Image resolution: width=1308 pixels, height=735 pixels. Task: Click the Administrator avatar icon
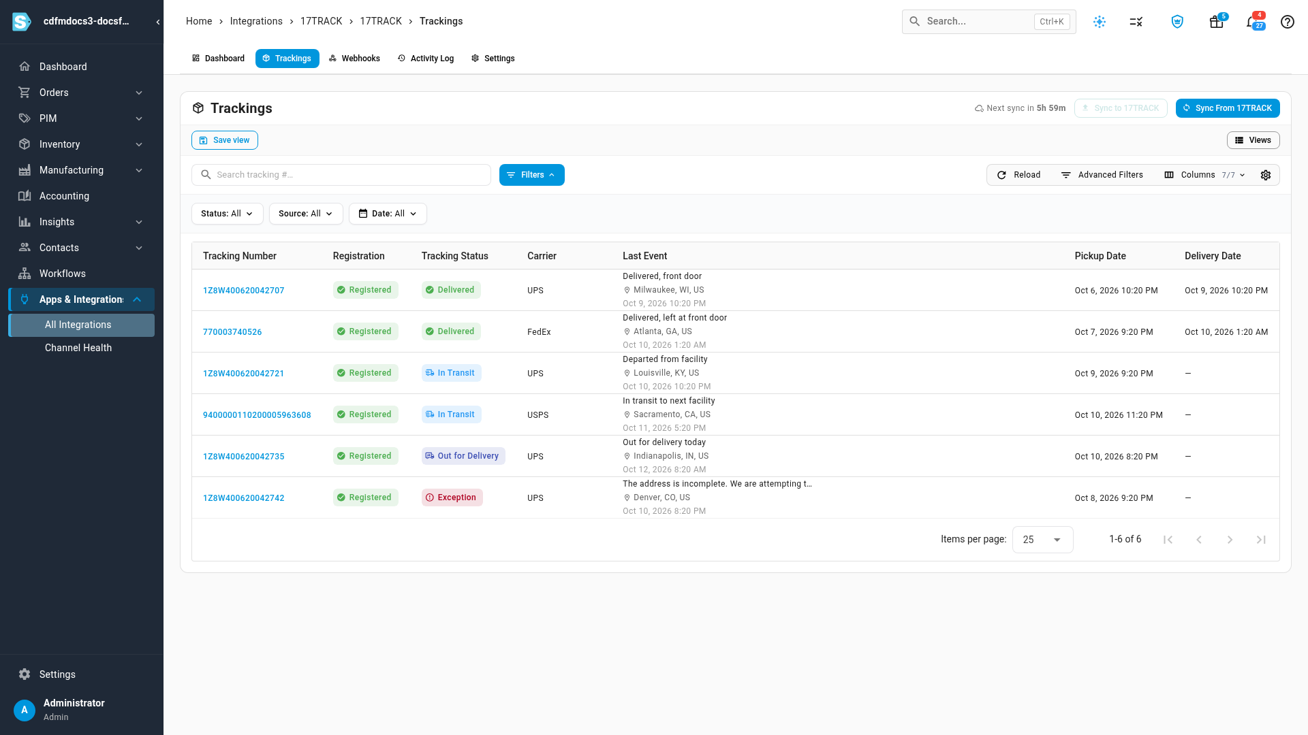pos(25,710)
